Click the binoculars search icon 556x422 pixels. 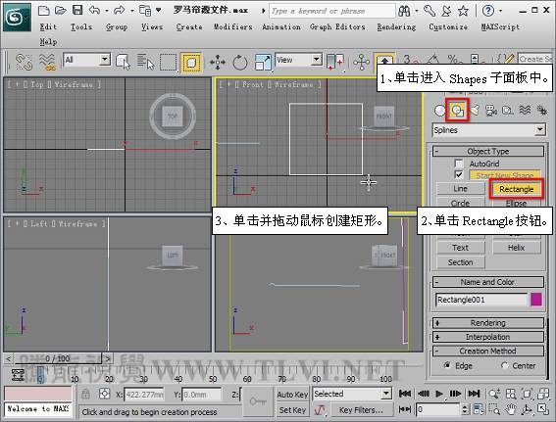404,11
